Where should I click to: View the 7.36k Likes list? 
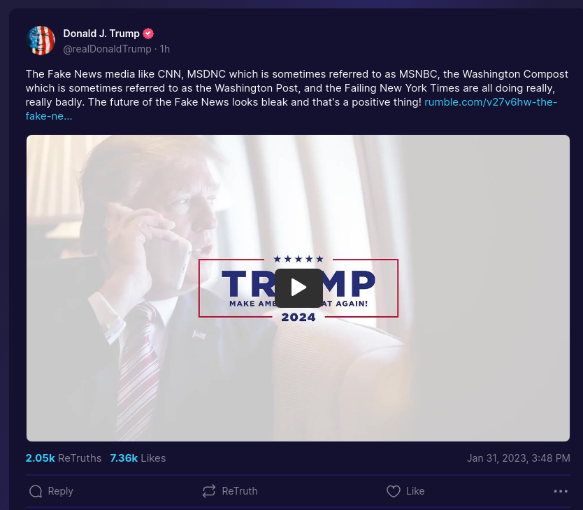point(138,458)
